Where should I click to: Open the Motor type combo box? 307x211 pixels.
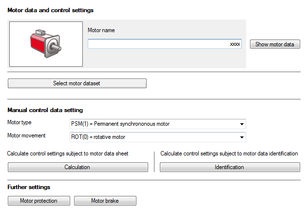(x=153, y=124)
